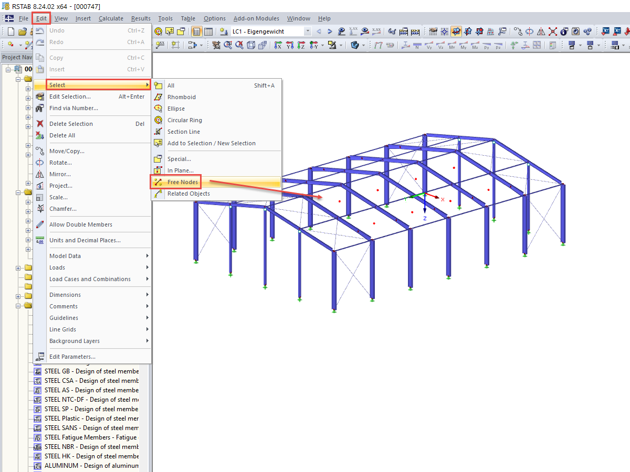Expand the Background Layers submenu
This screenshot has height=472, width=630.
[x=92, y=341]
